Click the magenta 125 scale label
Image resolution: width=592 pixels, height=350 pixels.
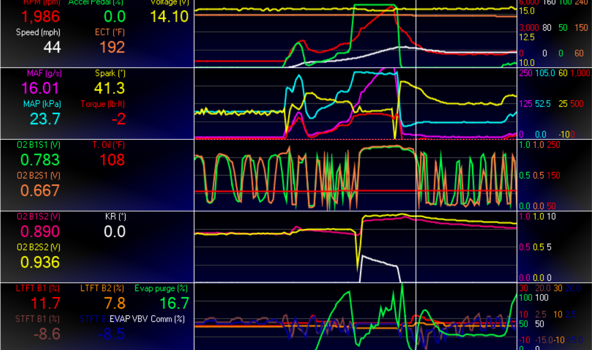click(526, 103)
